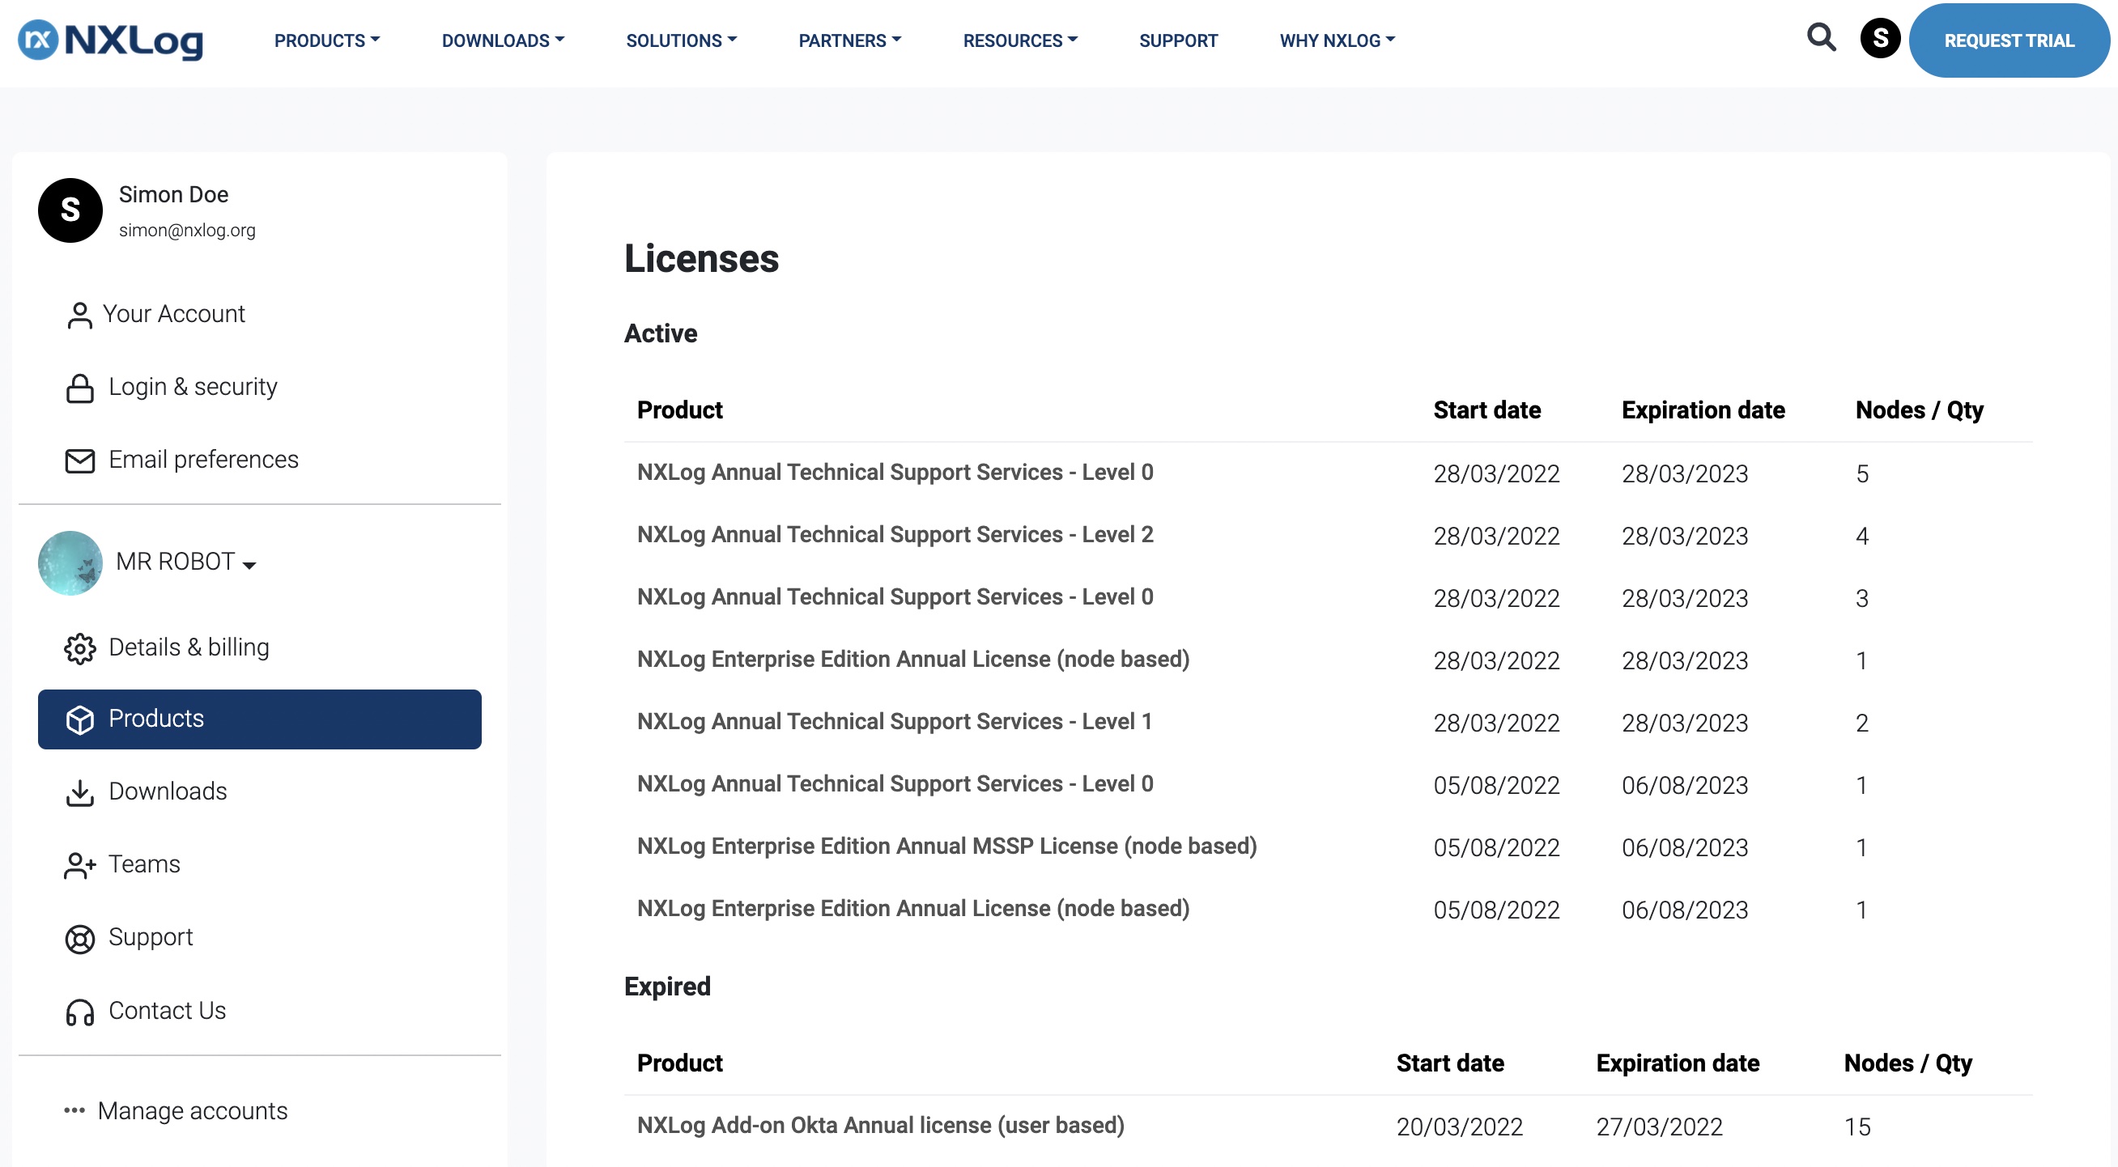This screenshot has height=1167, width=2118.
Task: Click the Expired table Start date header
Action: pyautogui.click(x=1450, y=1063)
